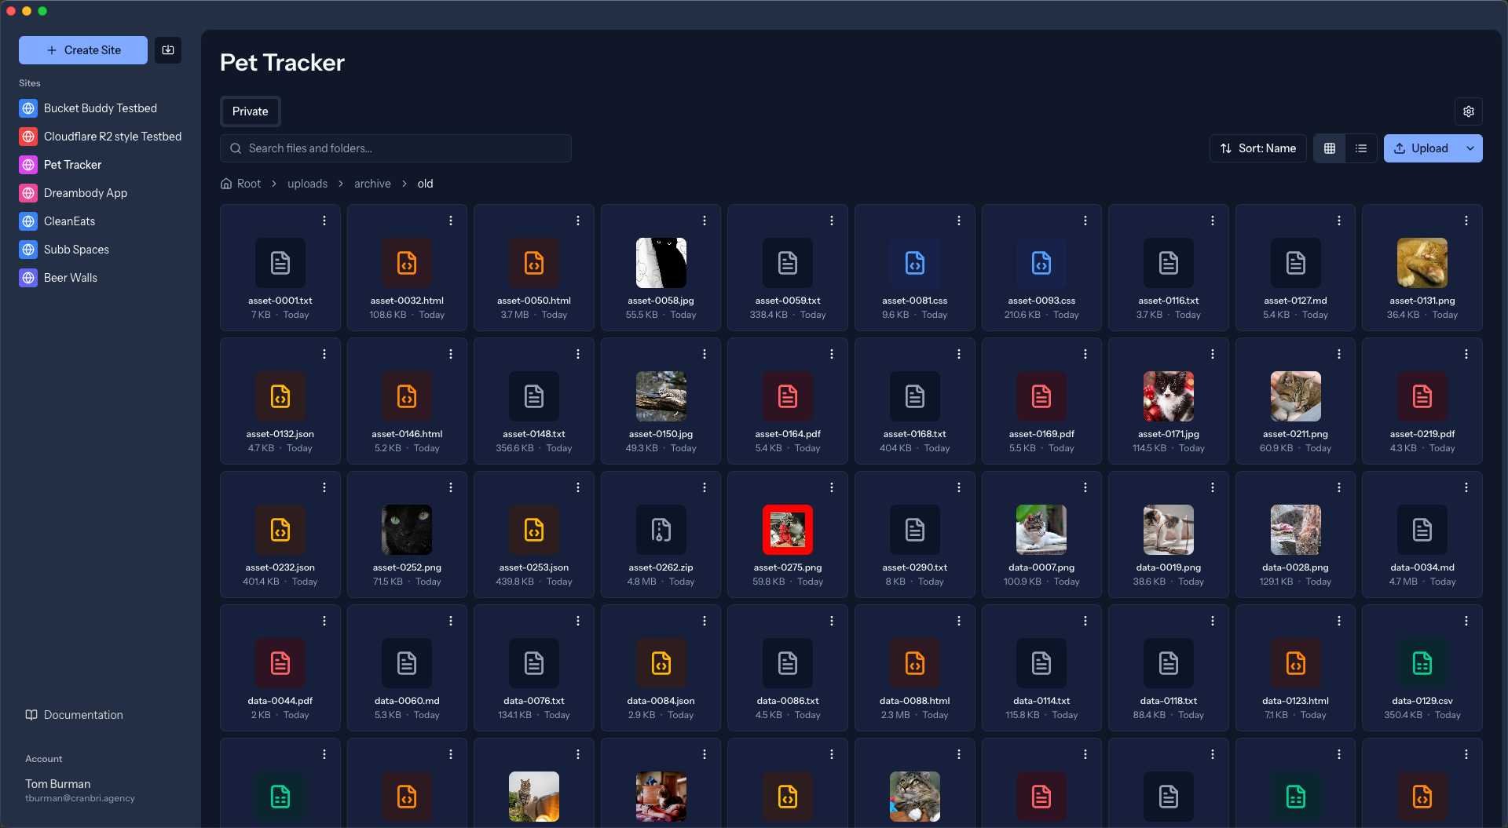Click the CleanEats site globe icon
This screenshot has width=1508, height=828.
coord(28,221)
